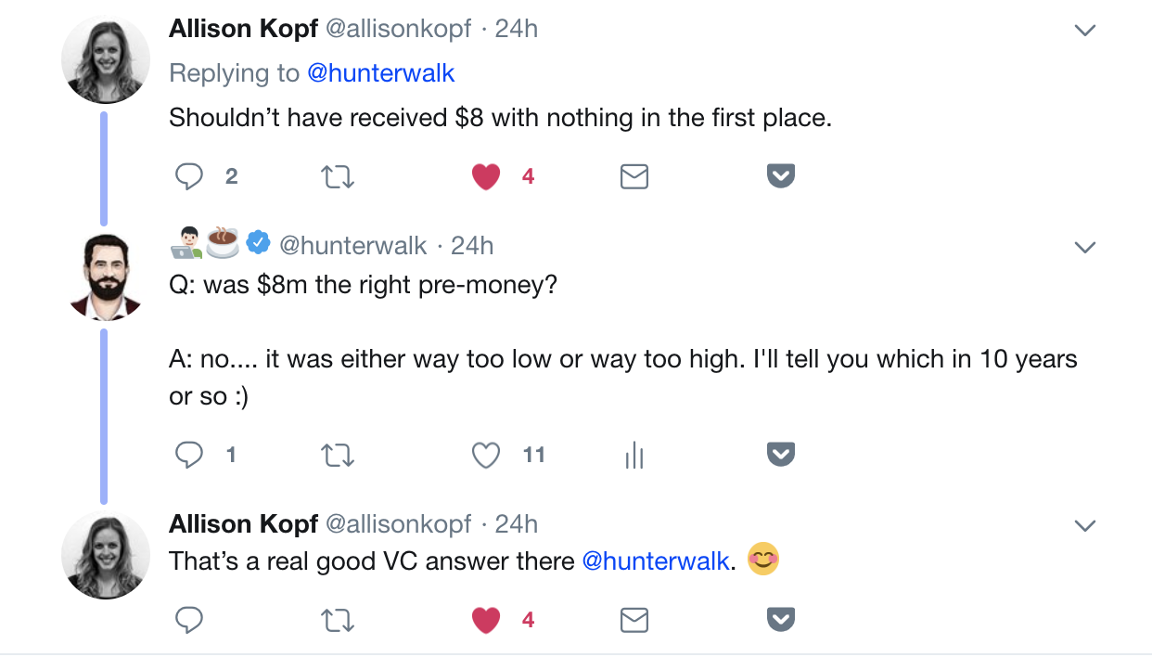Screen dimensions: 1152x657
Task: Retweet Allison's first tweet about $8
Action: pos(338,176)
